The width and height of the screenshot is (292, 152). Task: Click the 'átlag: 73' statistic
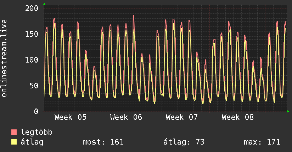(x=184, y=142)
